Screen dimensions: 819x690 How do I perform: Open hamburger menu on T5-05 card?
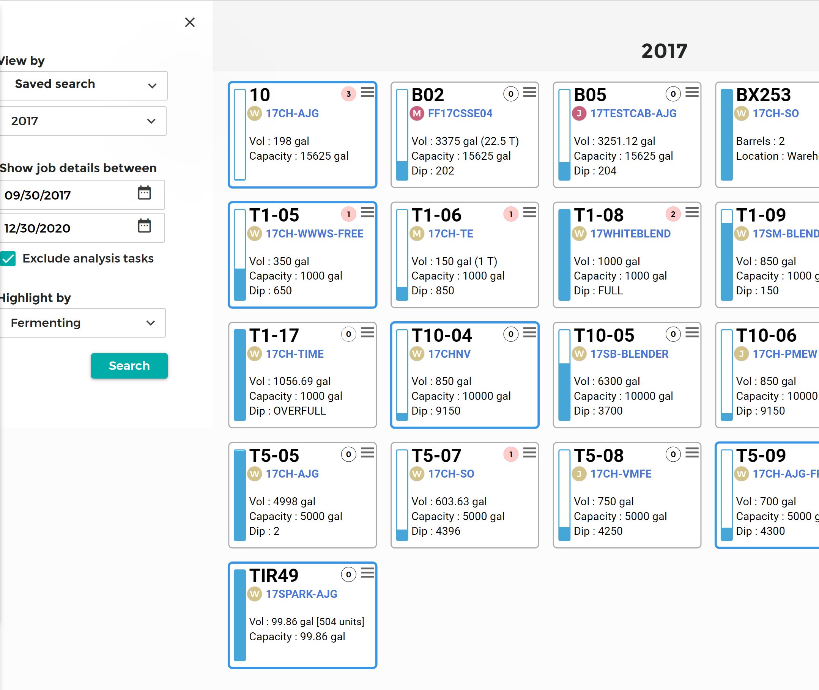pos(367,453)
